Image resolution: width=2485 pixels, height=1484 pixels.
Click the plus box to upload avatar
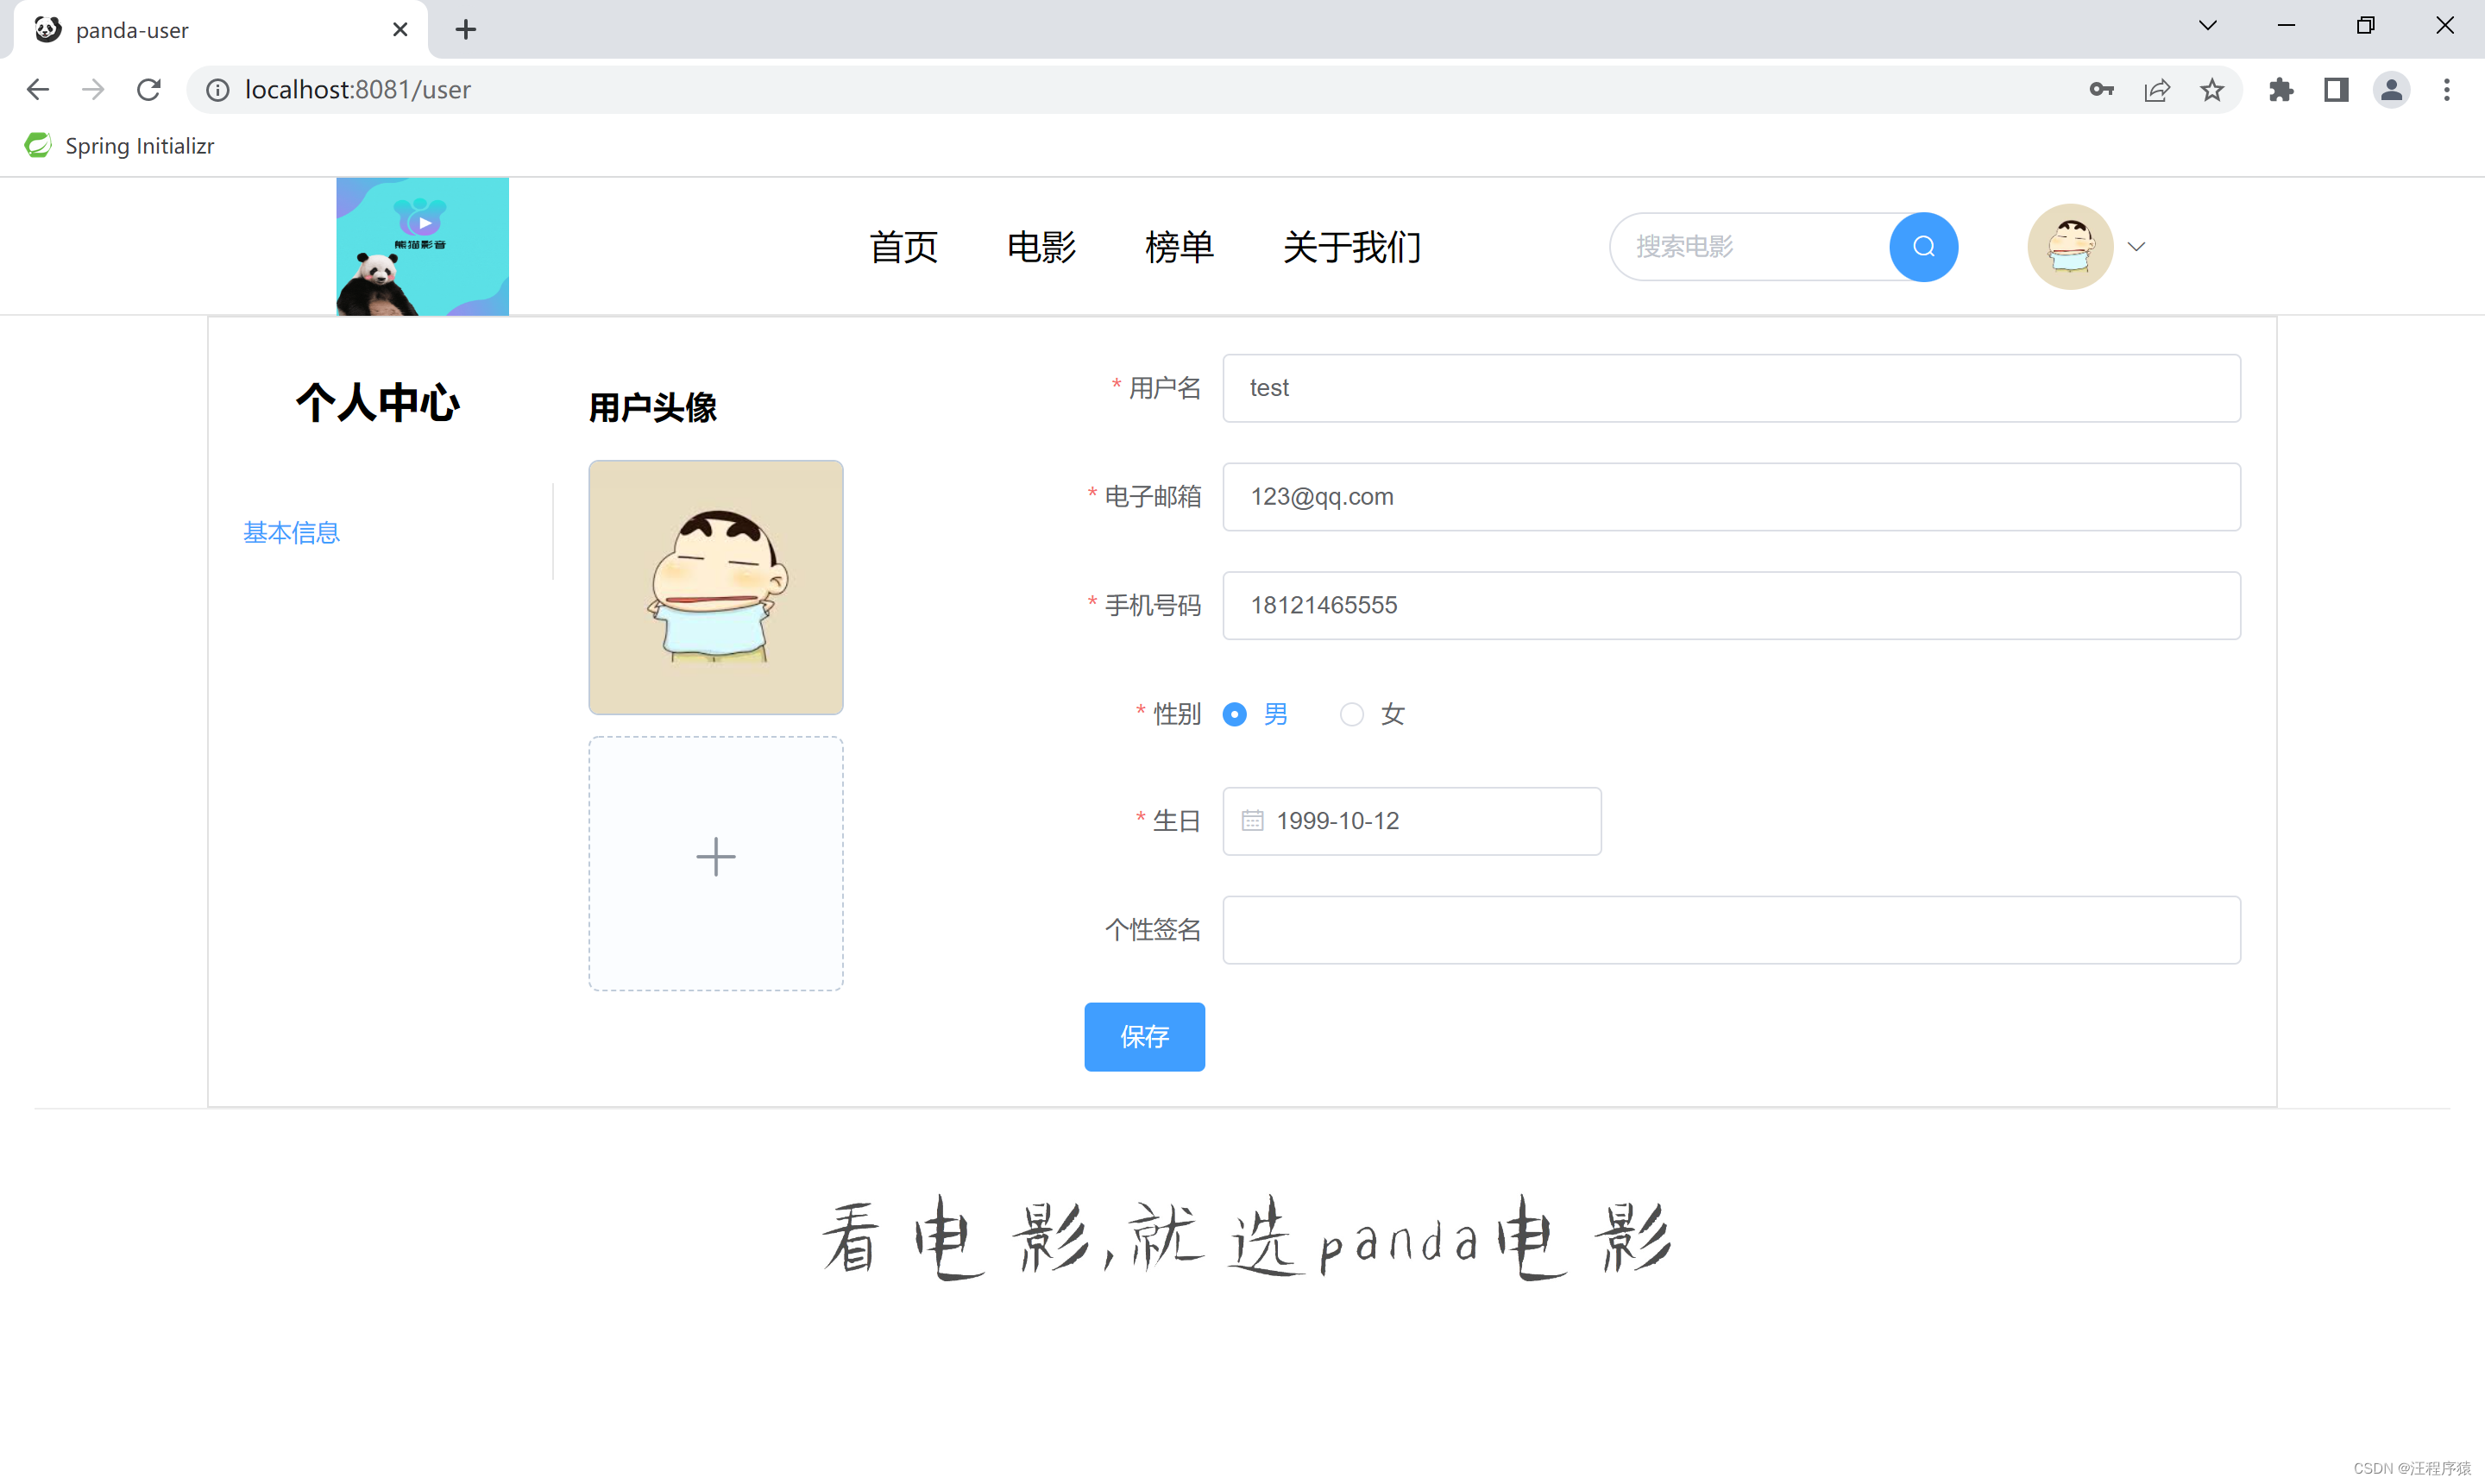715,856
